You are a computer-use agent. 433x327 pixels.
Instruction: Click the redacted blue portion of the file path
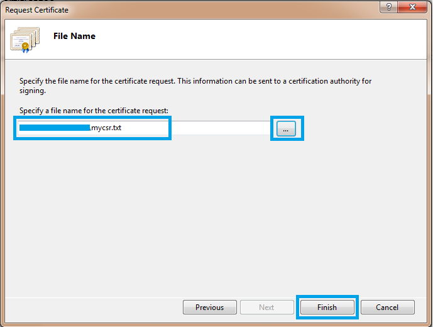pos(55,128)
